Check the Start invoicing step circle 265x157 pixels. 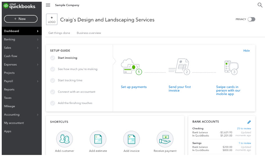(x=53, y=58)
